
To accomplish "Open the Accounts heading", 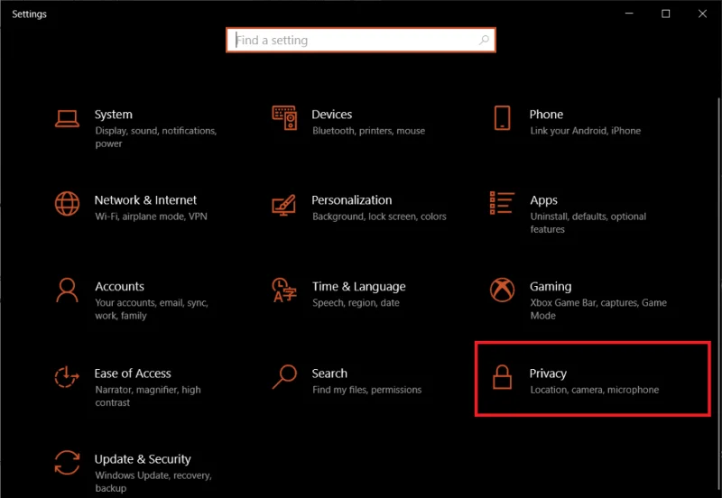I will (x=120, y=286).
